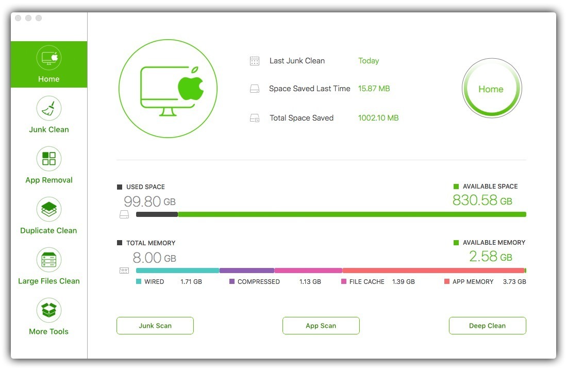Click the 830.58 GB available space value
The image size is (567, 371).
point(482,200)
